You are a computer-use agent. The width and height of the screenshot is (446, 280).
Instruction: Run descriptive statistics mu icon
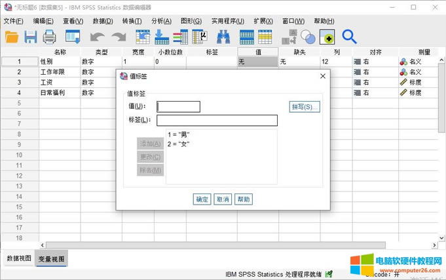tap(200, 37)
